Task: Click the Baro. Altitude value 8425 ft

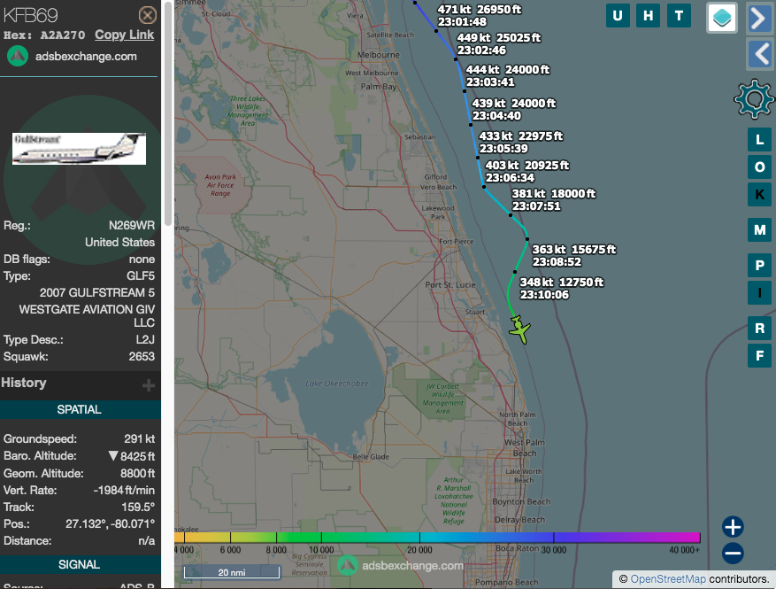Action: tap(137, 456)
